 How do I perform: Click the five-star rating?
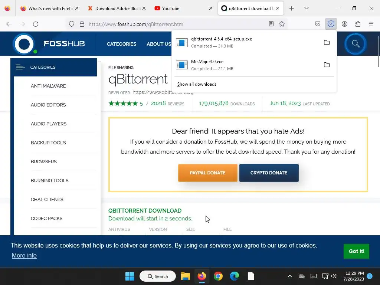pyautogui.click(x=123, y=104)
